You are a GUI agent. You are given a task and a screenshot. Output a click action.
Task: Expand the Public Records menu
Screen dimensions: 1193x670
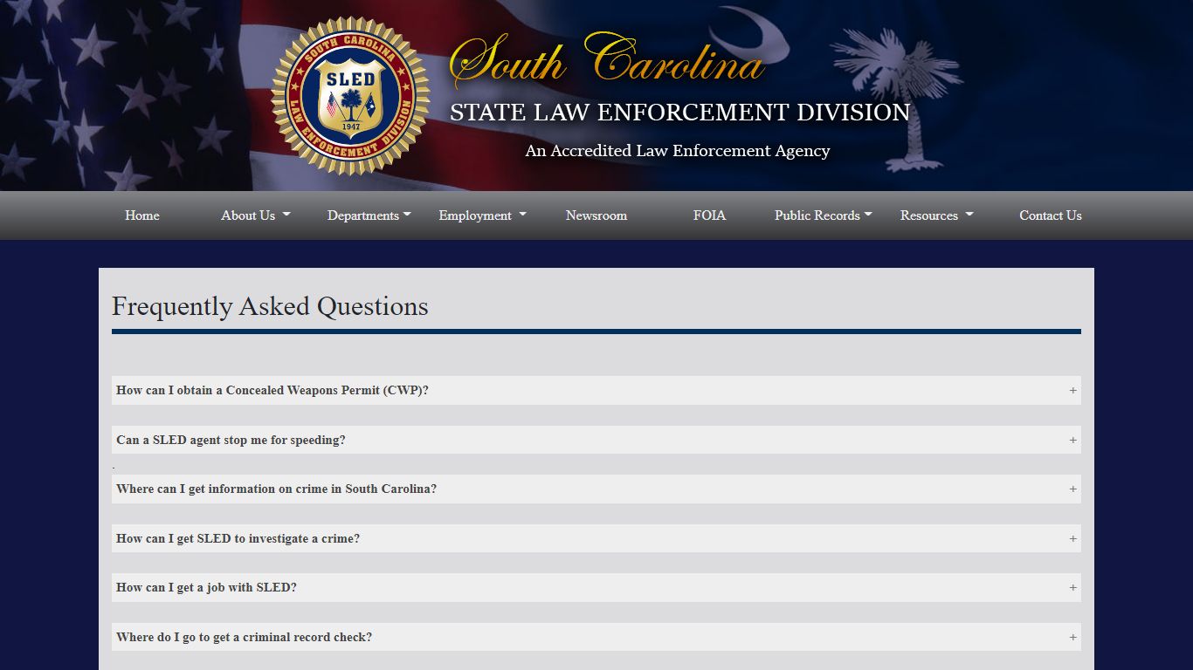823,215
